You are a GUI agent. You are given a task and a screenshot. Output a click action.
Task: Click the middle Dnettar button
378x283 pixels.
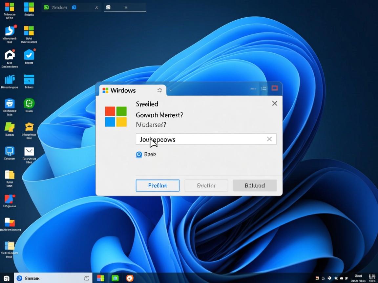(x=206, y=185)
